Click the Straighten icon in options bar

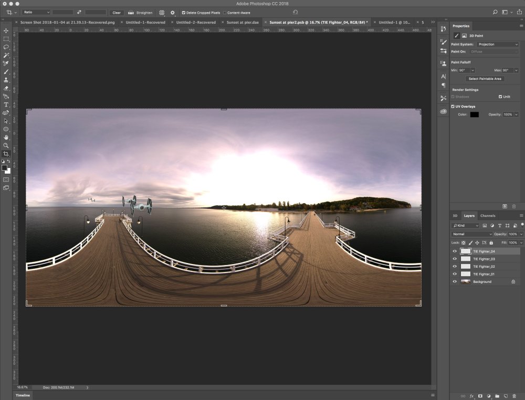tap(131, 13)
